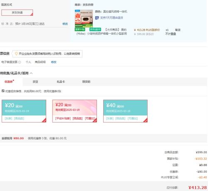Click the lightbulb tip icon in invoice notice
Screen dimensions: 208x191
[16, 54]
